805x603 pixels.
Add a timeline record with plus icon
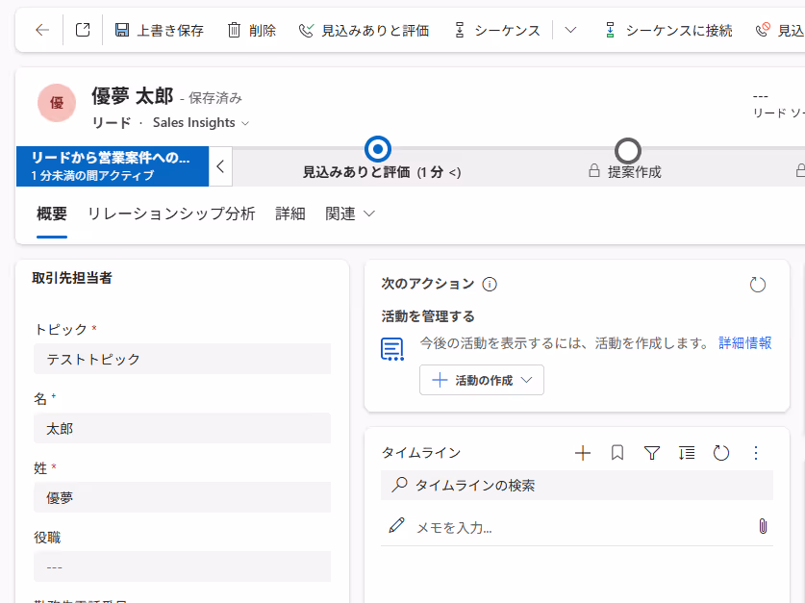[583, 453]
